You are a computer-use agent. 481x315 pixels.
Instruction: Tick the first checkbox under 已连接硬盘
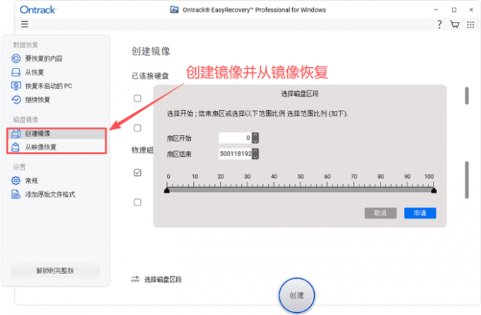click(x=137, y=98)
